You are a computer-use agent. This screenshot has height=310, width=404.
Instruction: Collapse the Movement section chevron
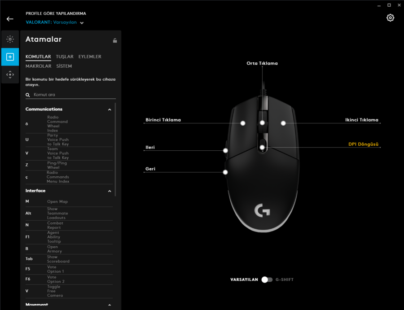(x=110, y=305)
